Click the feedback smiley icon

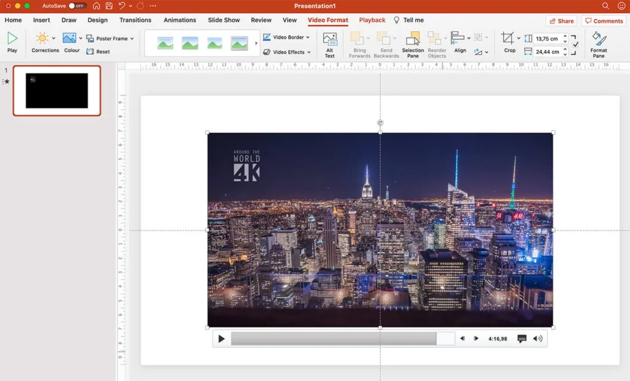coord(621,6)
